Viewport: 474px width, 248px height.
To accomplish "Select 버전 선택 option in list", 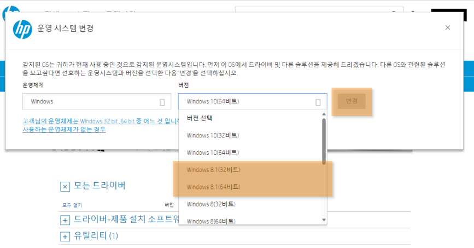I will [x=250, y=118].
